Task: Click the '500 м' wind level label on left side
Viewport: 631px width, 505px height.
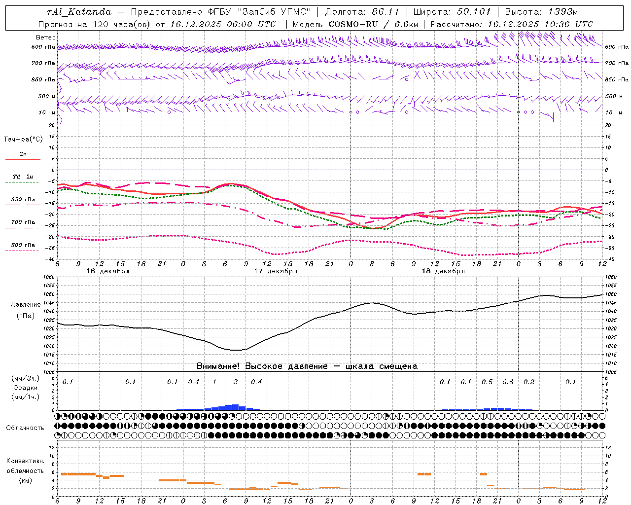Action: click(47, 96)
